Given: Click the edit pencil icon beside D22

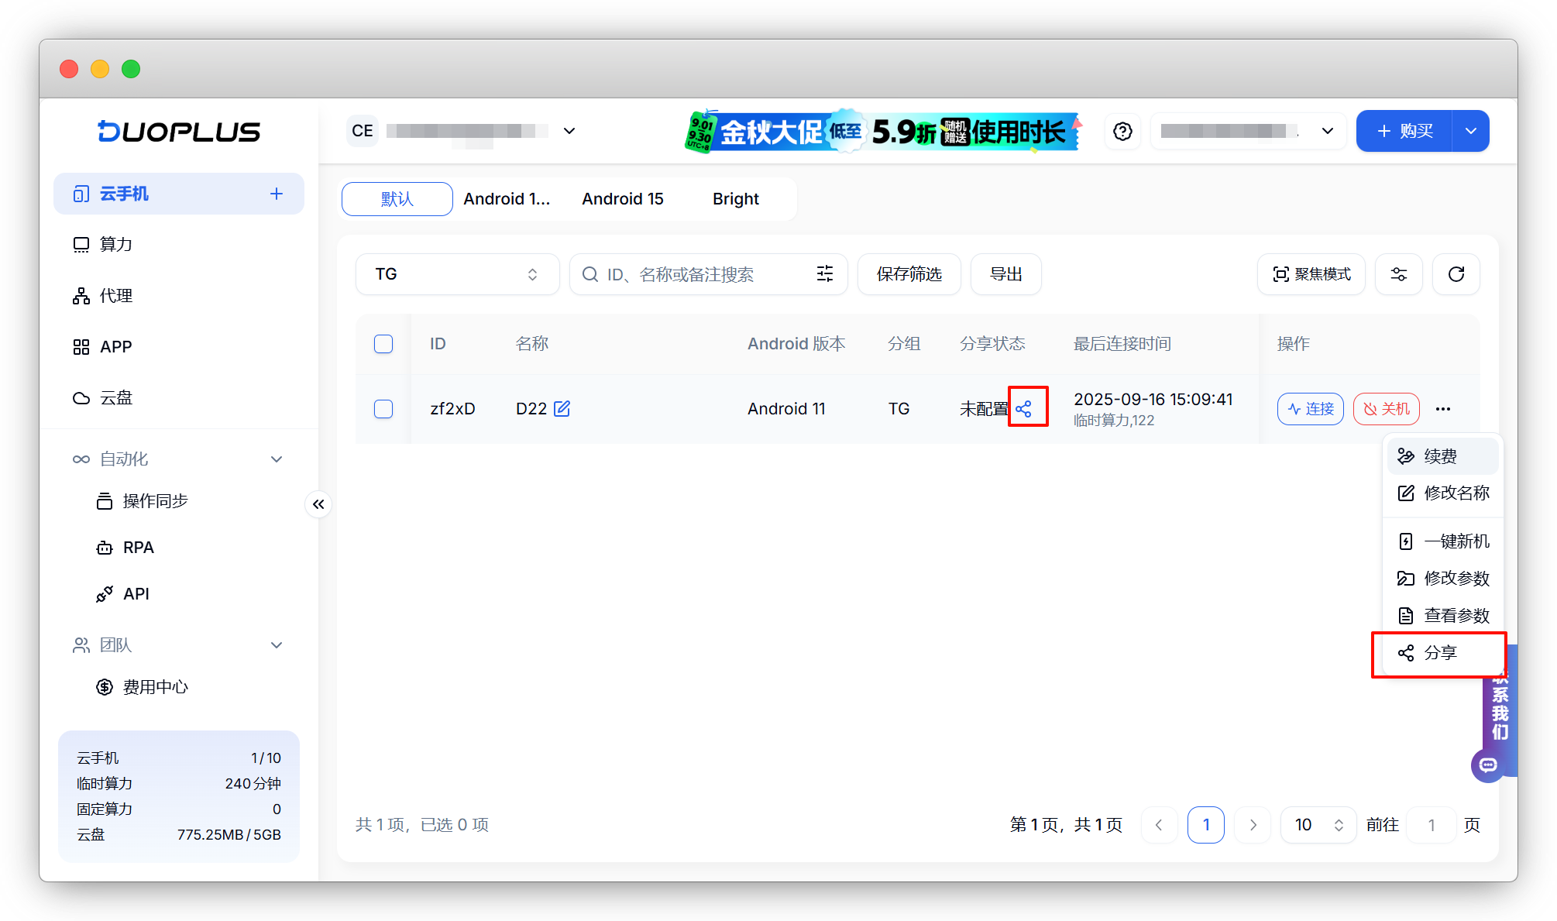Looking at the screenshot, I should (x=562, y=408).
